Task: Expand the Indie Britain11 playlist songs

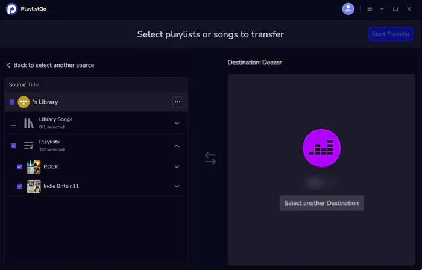Action: coord(177,186)
